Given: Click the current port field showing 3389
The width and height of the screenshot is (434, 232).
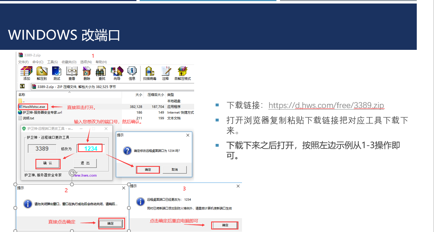Looking at the screenshot, I should pyautogui.click(x=42, y=148).
